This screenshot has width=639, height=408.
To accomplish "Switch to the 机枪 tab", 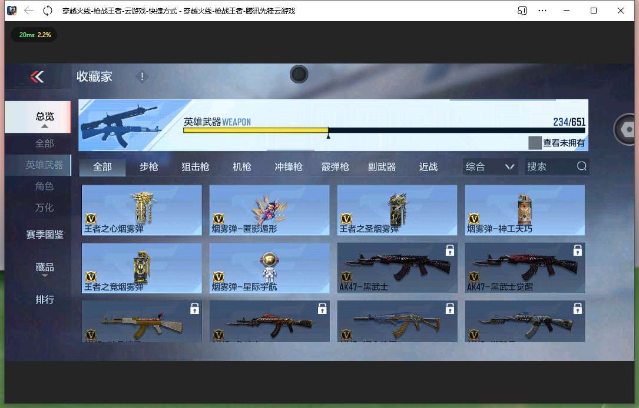I will tap(241, 167).
